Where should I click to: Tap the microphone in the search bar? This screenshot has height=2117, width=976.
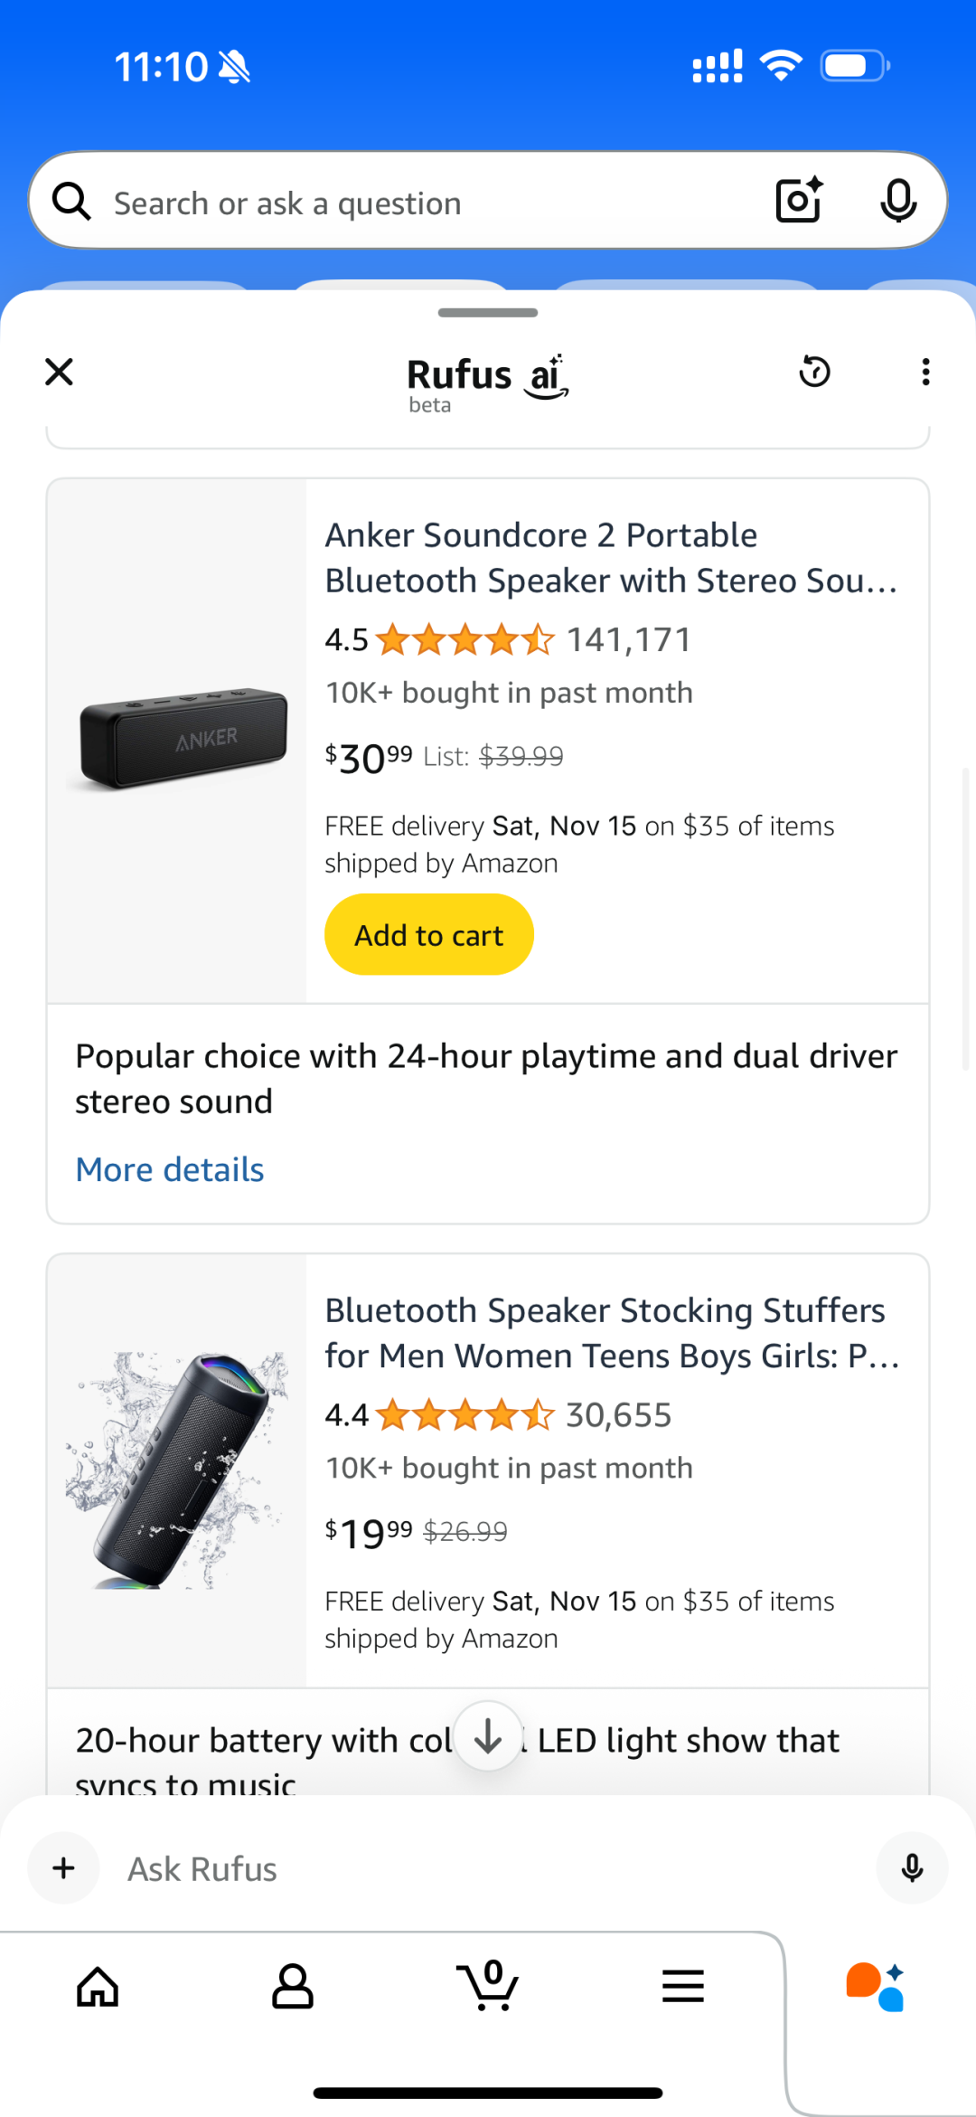pos(897,200)
